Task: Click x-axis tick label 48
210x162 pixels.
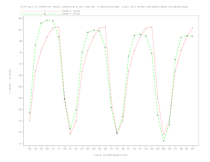Action: click(123, 149)
